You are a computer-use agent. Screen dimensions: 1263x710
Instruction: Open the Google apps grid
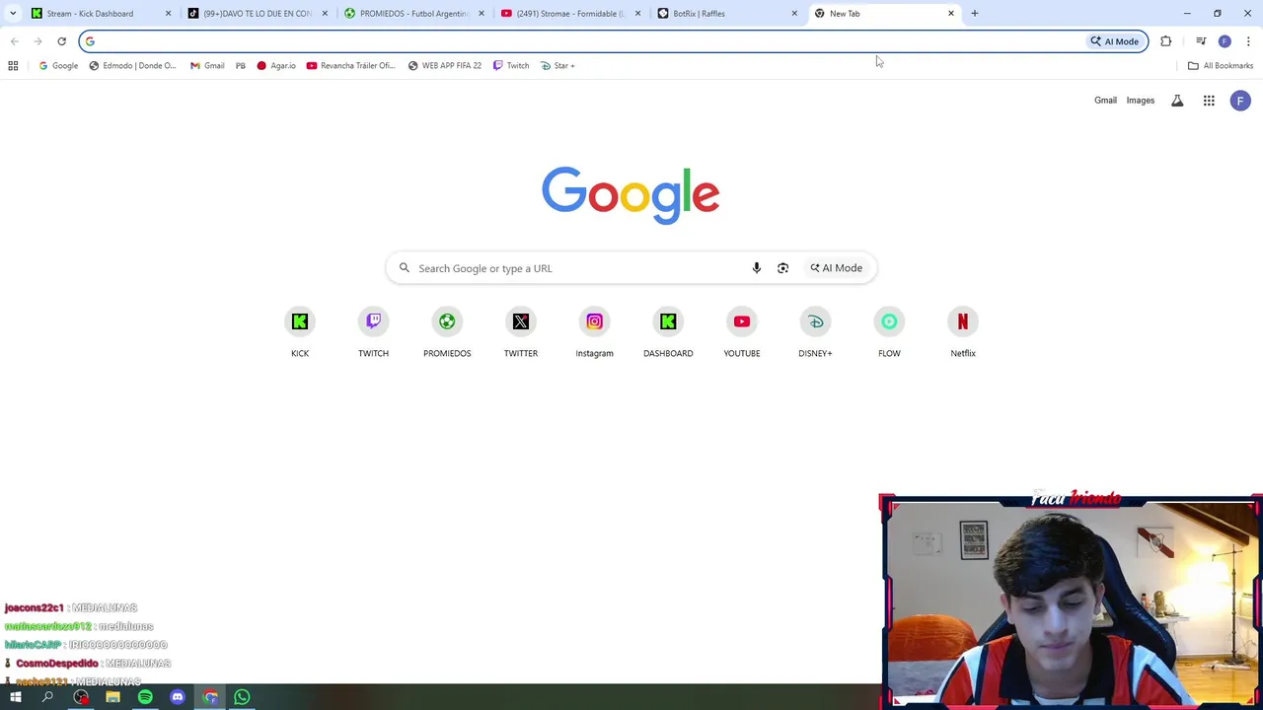[x=1209, y=101]
